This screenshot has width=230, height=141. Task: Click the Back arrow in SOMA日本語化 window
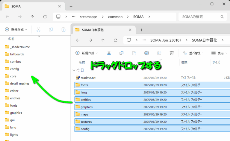point(78,40)
